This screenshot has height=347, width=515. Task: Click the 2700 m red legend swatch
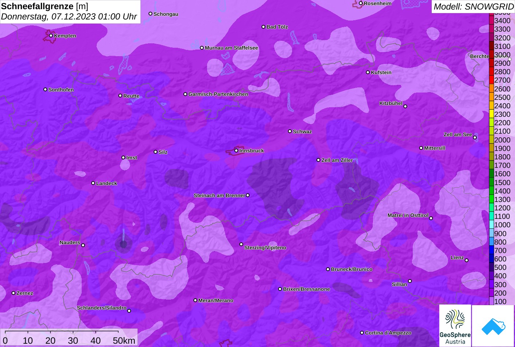point(491,80)
